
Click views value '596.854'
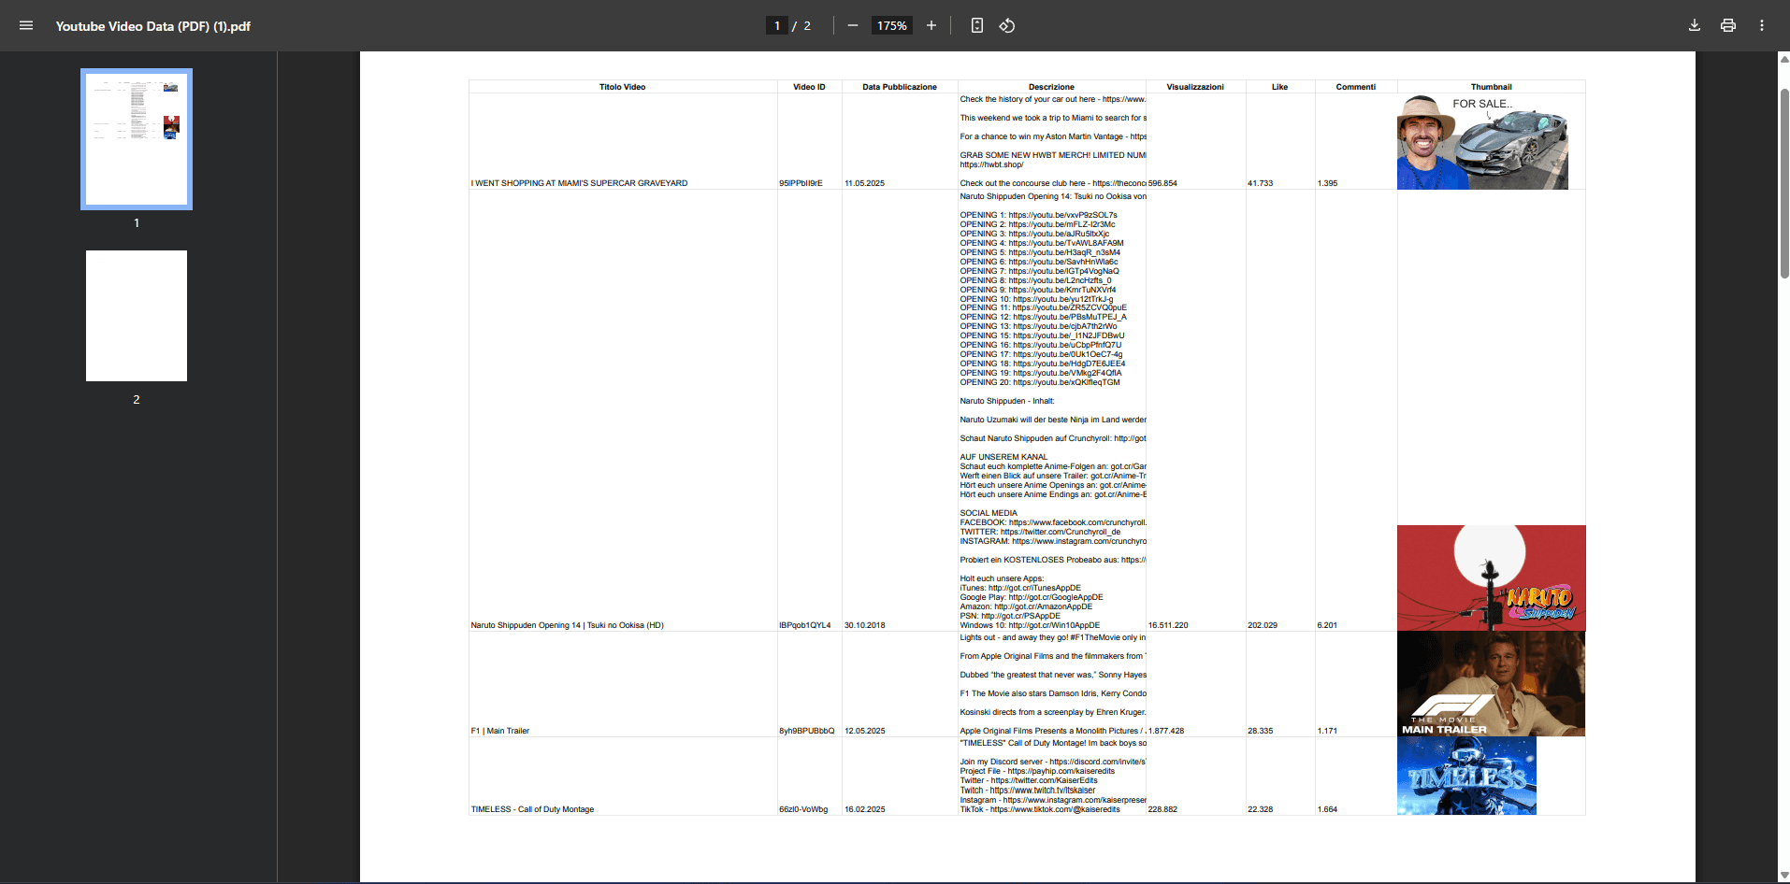pyautogui.click(x=1162, y=183)
